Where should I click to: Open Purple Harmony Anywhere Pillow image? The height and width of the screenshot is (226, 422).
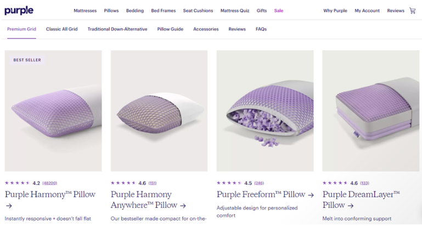(x=159, y=111)
